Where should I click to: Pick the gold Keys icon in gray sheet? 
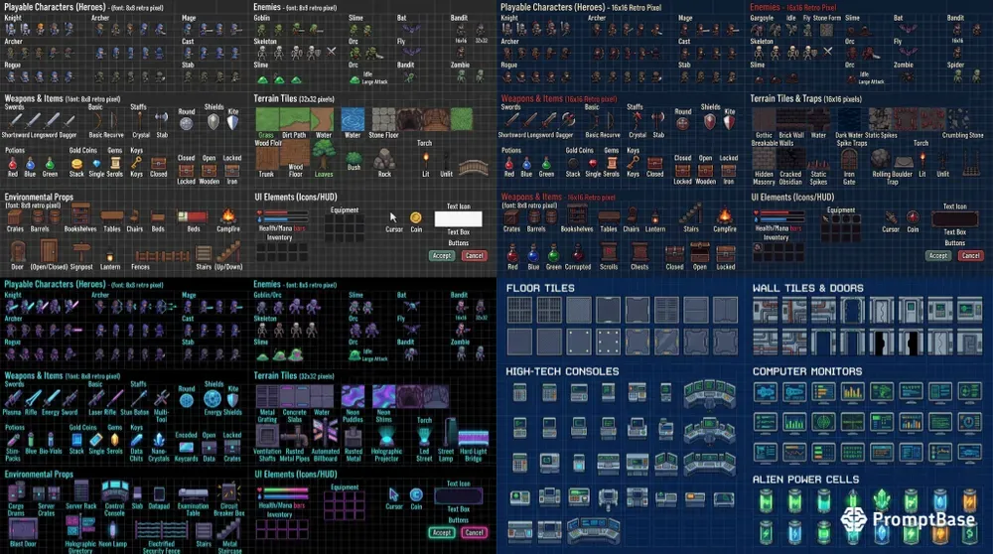click(136, 163)
